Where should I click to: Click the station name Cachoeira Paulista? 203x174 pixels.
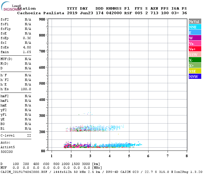[41, 13]
